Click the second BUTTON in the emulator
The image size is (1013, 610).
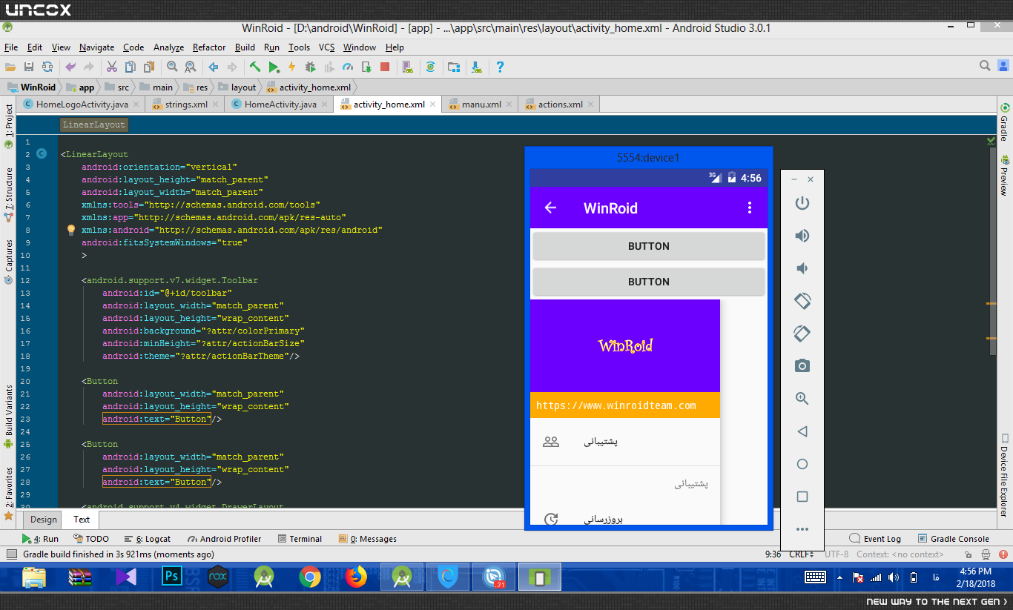coord(649,282)
